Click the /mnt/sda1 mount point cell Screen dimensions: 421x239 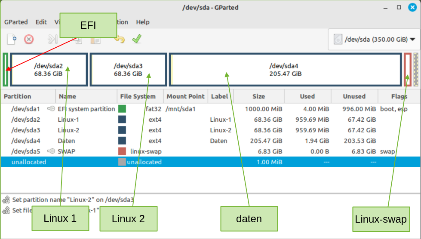tap(181, 109)
